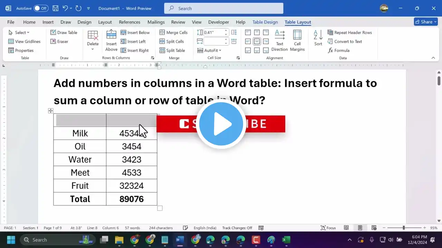Viewport: 442px width, 248px height.
Task: Click the table move handle
Action: click(x=51, y=111)
